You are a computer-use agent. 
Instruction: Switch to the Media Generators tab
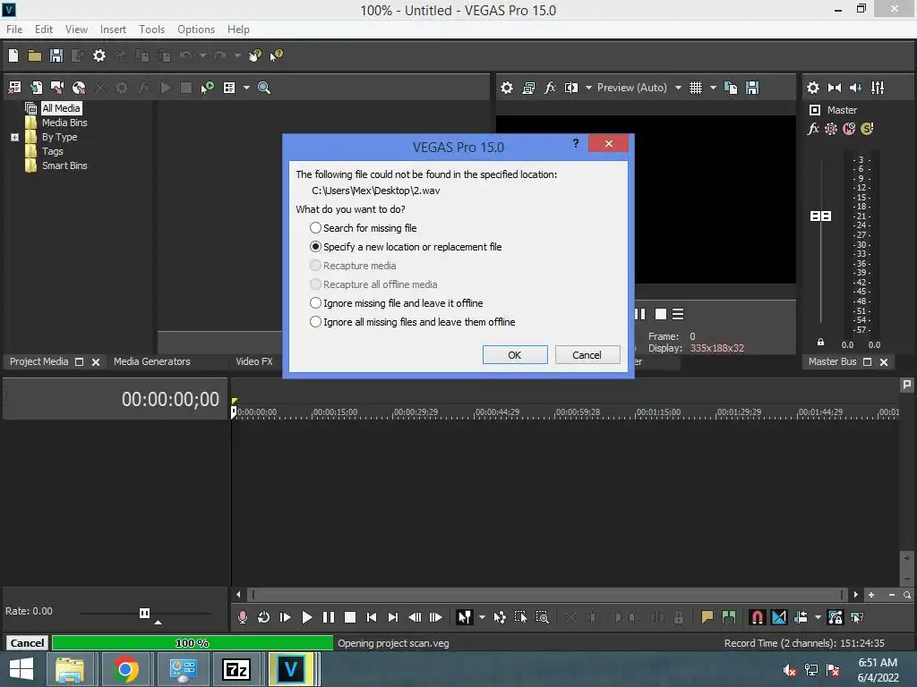(x=152, y=361)
